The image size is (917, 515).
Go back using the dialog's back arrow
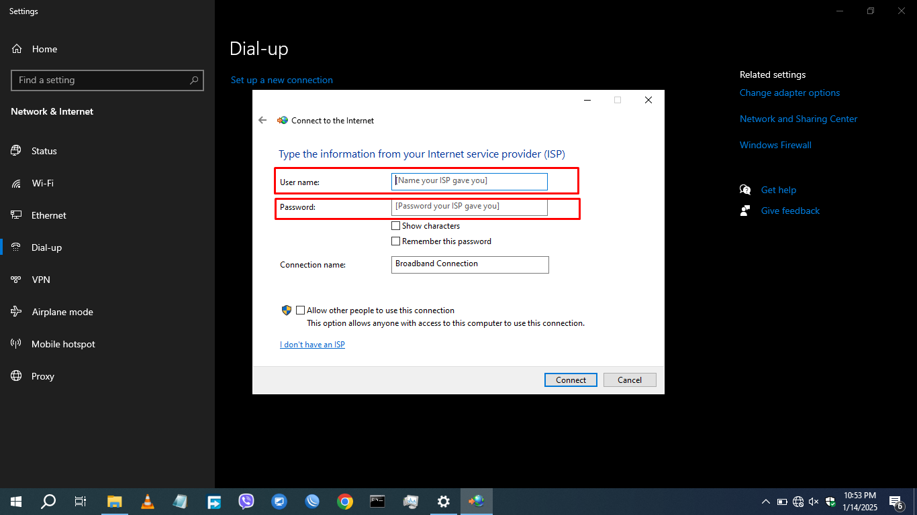point(262,120)
